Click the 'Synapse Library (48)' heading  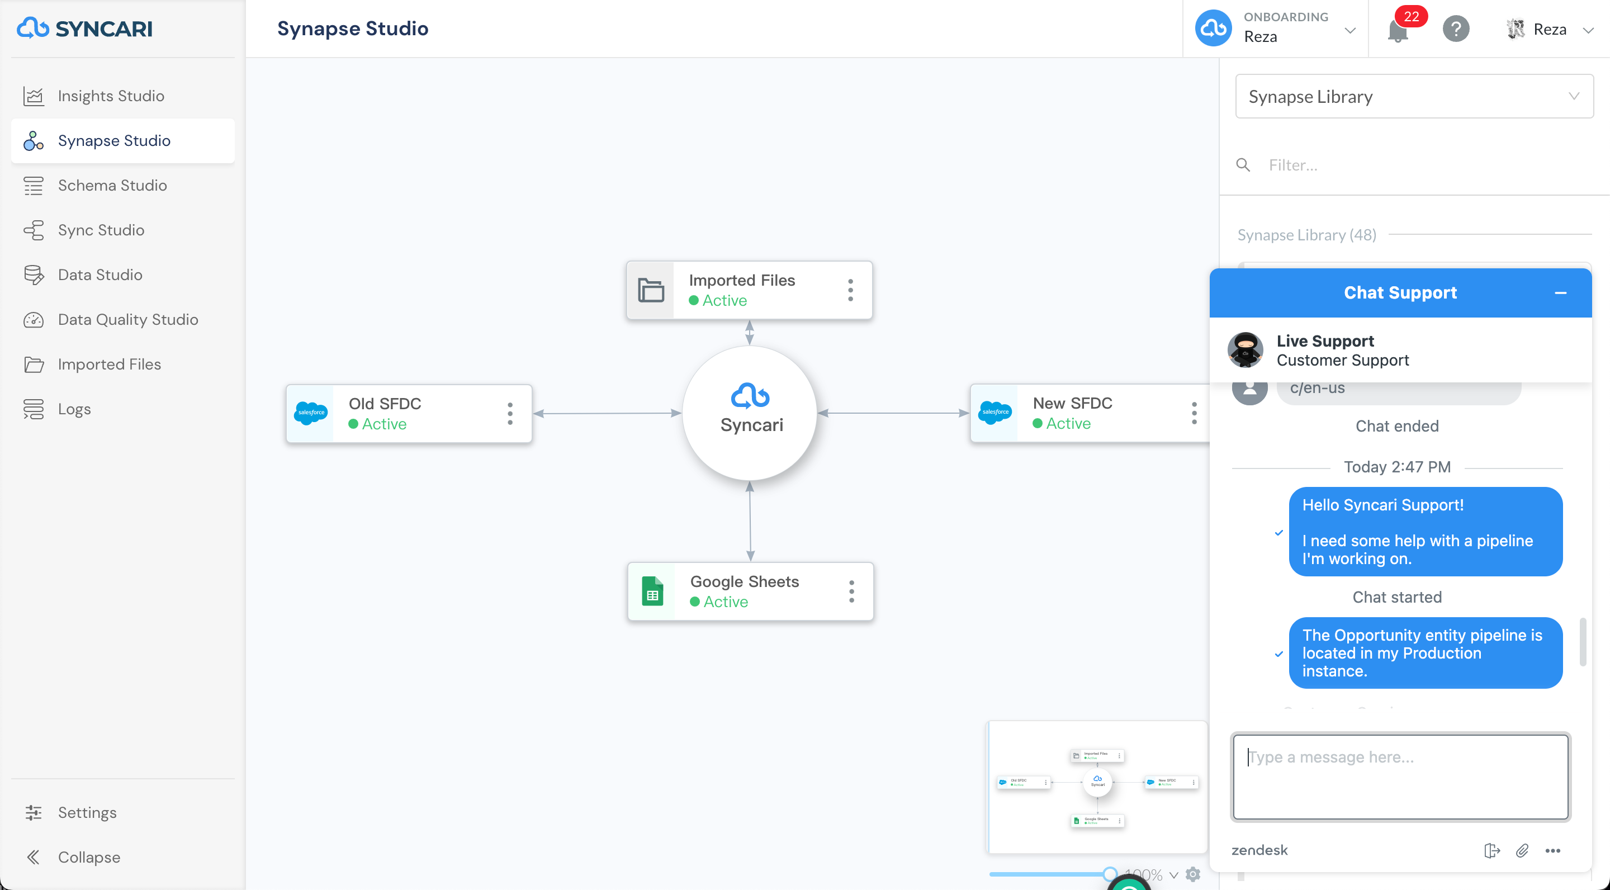(x=1307, y=235)
